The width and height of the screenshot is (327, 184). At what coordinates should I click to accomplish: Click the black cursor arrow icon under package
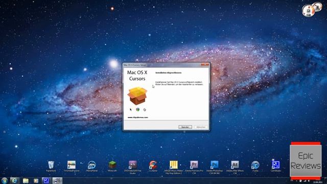click(x=131, y=109)
